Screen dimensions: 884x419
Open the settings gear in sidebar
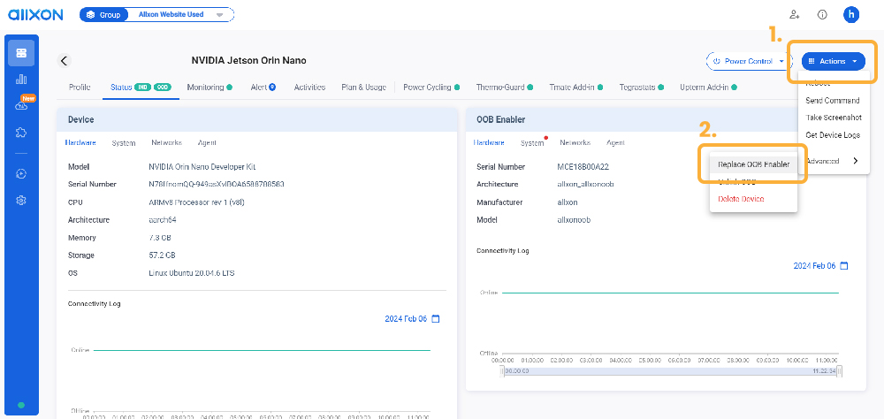coord(21,200)
